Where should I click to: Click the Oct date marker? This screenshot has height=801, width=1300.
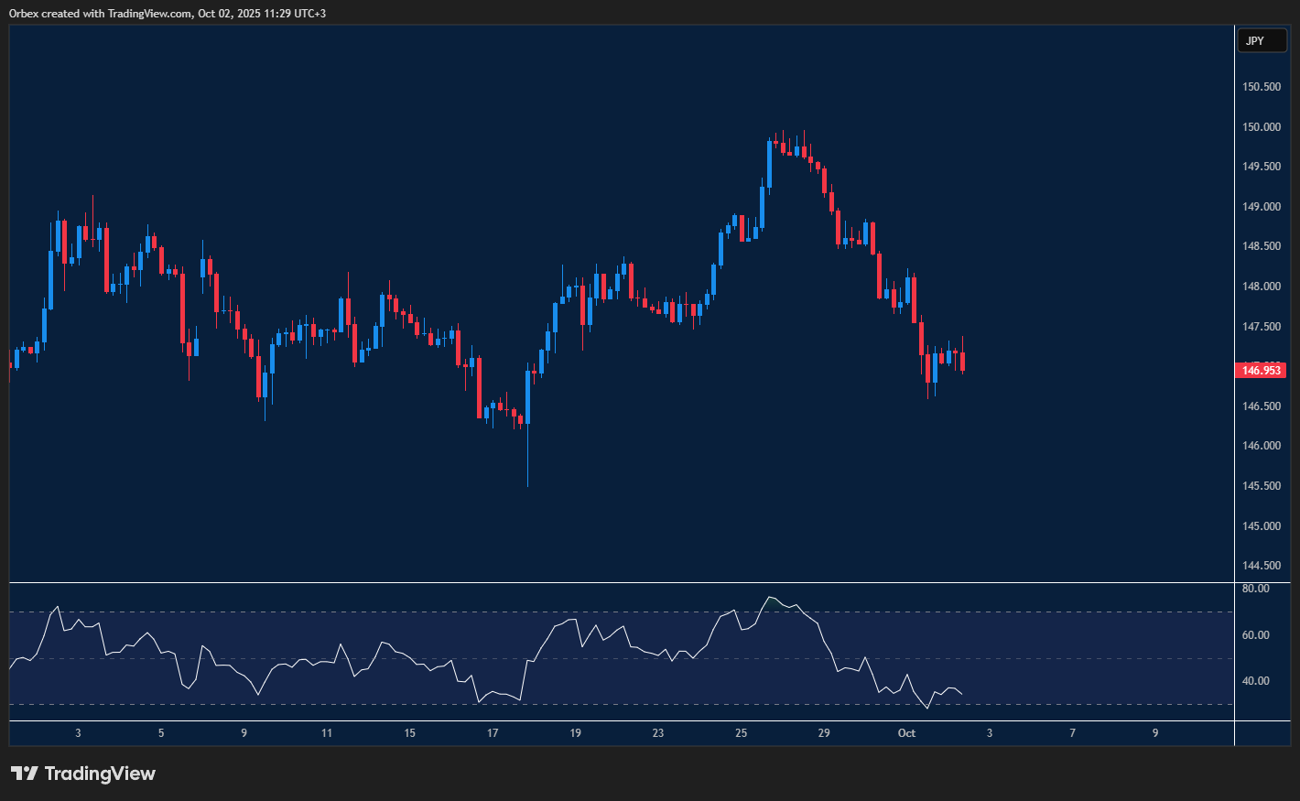[906, 733]
